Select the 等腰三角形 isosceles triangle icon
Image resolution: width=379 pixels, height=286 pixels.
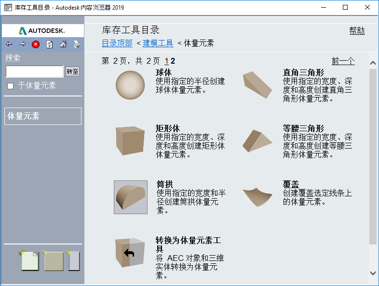pyautogui.click(x=257, y=141)
